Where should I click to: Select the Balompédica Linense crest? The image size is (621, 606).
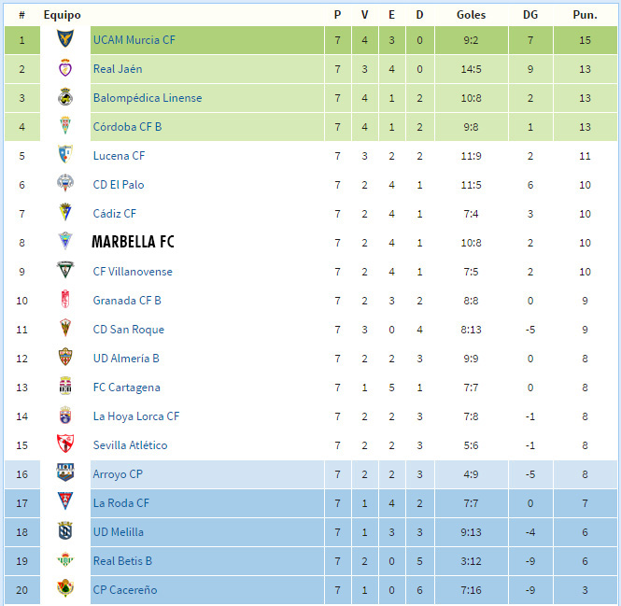(x=65, y=97)
